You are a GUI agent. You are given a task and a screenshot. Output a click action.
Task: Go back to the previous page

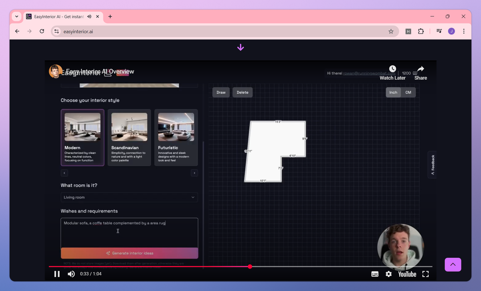tap(17, 31)
